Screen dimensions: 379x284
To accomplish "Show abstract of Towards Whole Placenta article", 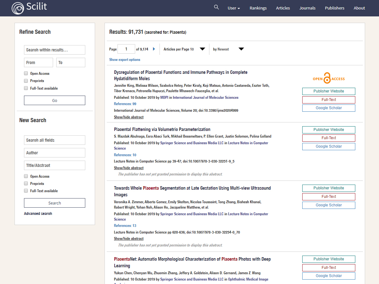I will [x=129, y=239].
